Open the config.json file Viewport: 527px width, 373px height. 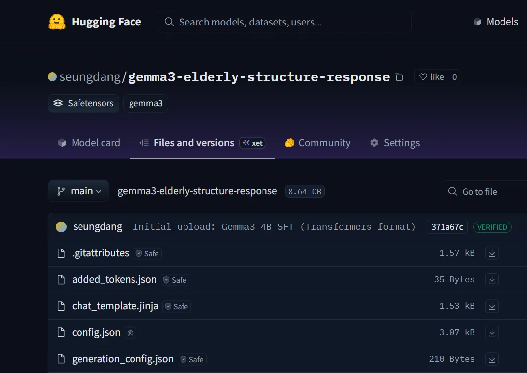(96, 332)
